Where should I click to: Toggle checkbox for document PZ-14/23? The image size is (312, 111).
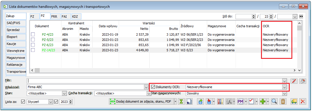click(x=33, y=50)
